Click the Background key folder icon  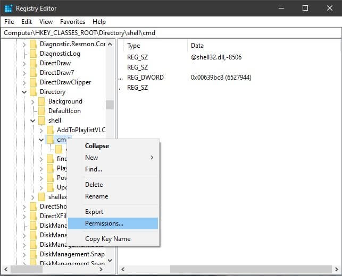41,101
